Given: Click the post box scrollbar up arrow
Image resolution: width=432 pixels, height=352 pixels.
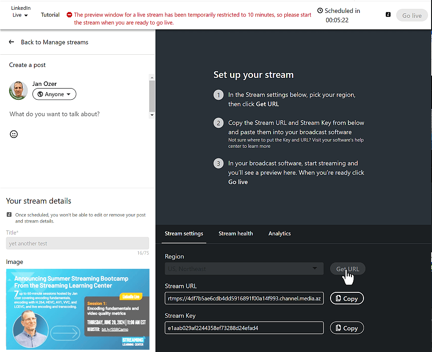Looking at the screenshot, I should point(152,77).
